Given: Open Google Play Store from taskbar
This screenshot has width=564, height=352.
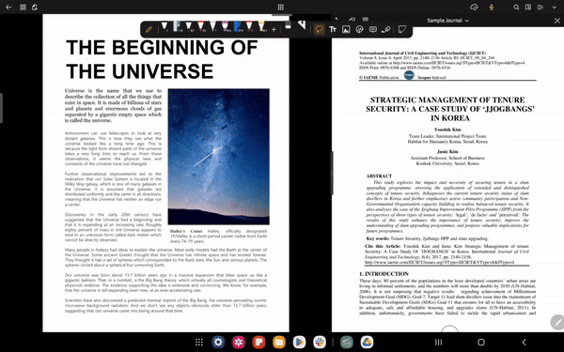Looking at the screenshot, I should (x=299, y=342).
